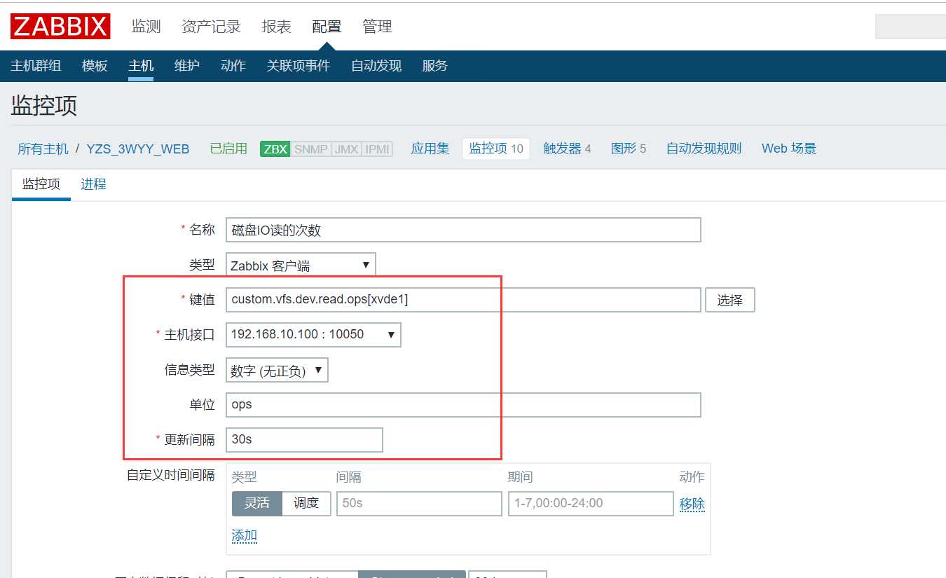Go to 模板 submenu
946x578 pixels.
pyautogui.click(x=95, y=66)
